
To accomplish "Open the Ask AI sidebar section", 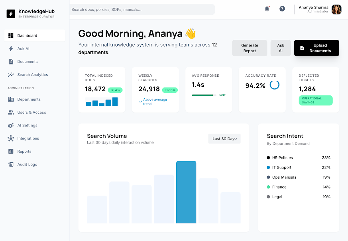I will coord(24,49).
